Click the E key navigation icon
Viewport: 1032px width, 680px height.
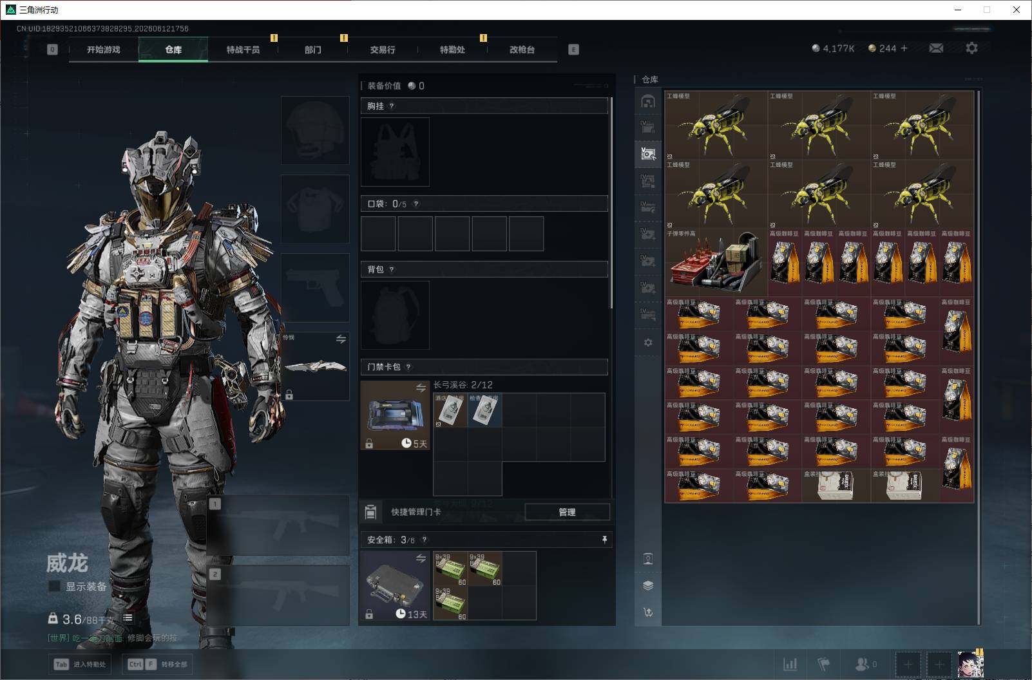[x=573, y=50]
